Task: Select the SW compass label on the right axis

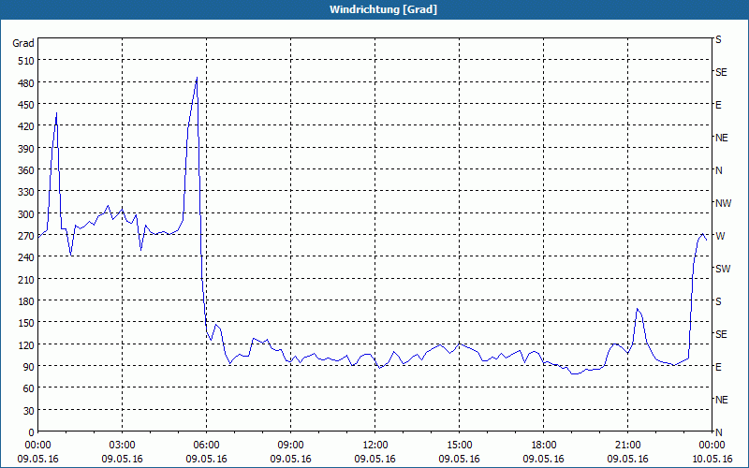Action: pyautogui.click(x=723, y=269)
